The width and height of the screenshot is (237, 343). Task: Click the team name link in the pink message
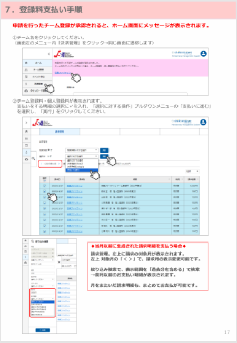pyautogui.click(x=63, y=73)
